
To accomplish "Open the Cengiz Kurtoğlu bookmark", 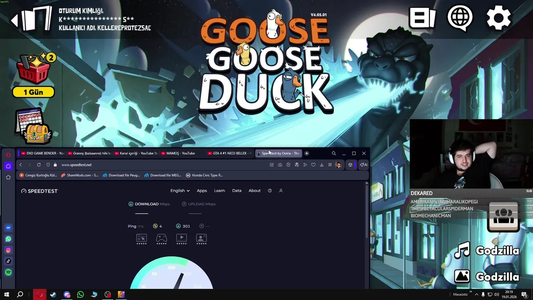I will point(38,175).
